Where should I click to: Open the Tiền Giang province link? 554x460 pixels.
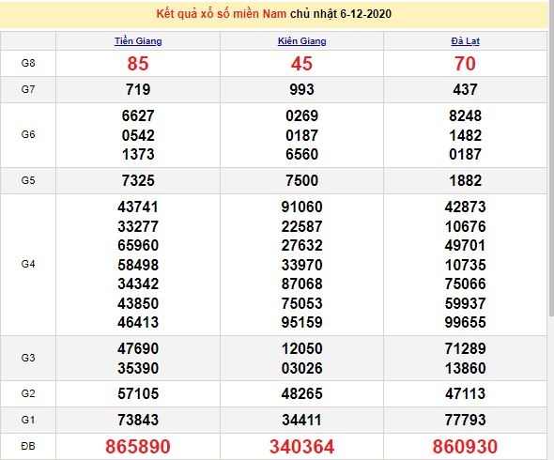(138, 41)
